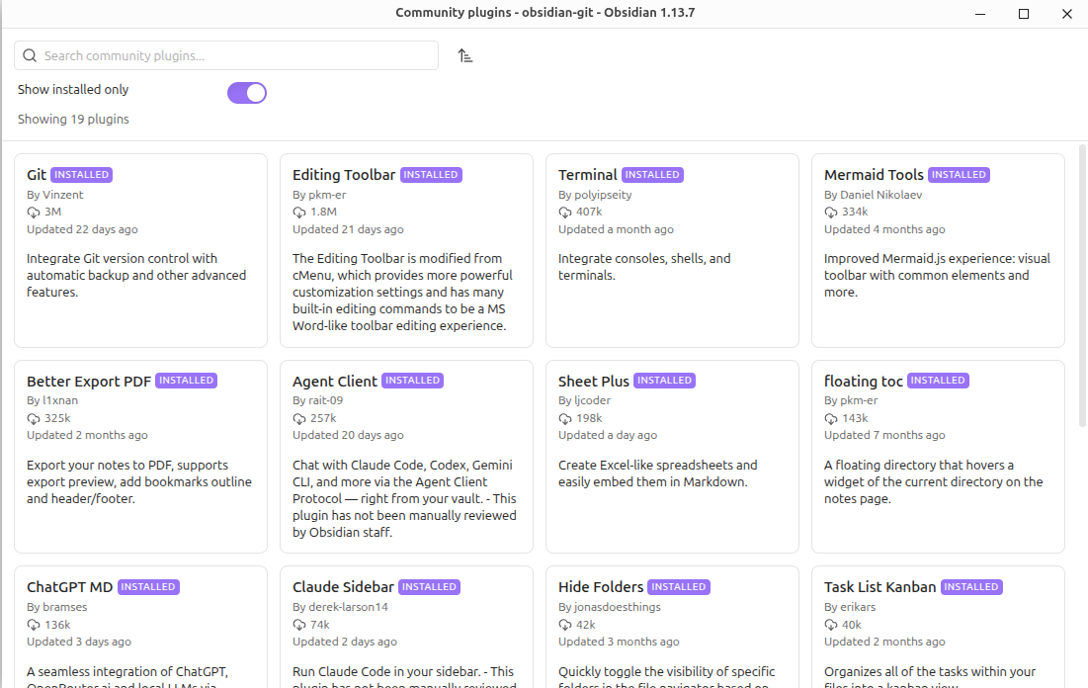The height and width of the screenshot is (688, 1088).
Task: Click the download icon beside 257k
Action: 299,418
